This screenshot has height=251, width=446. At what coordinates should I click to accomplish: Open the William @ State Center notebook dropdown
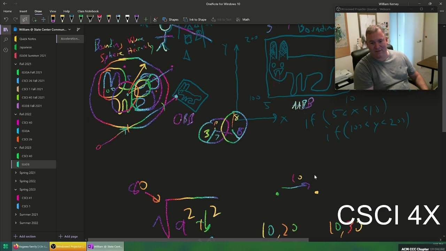click(x=43, y=30)
